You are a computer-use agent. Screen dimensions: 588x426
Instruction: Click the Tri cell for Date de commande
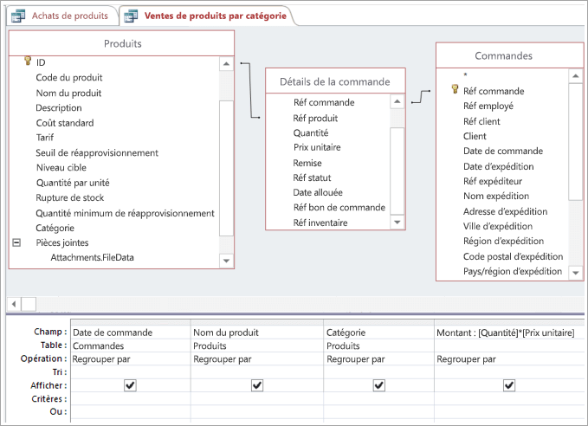131,372
